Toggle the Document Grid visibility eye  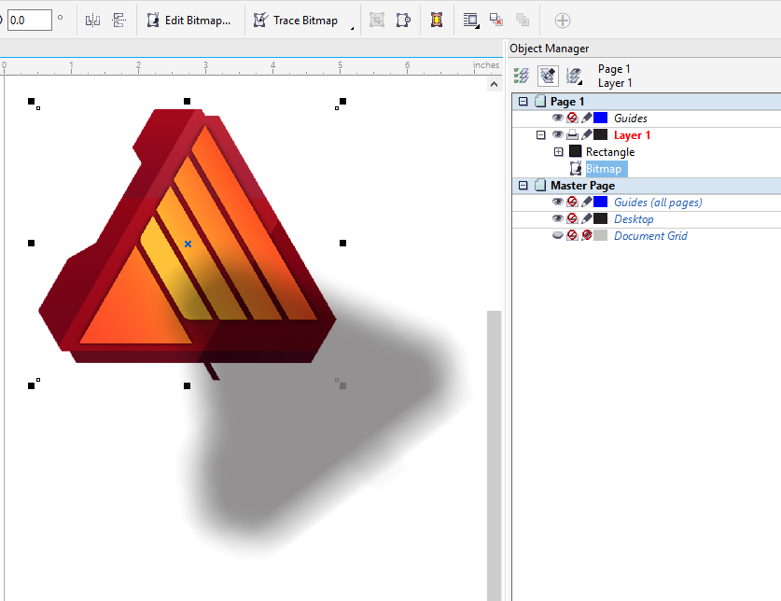[557, 234]
